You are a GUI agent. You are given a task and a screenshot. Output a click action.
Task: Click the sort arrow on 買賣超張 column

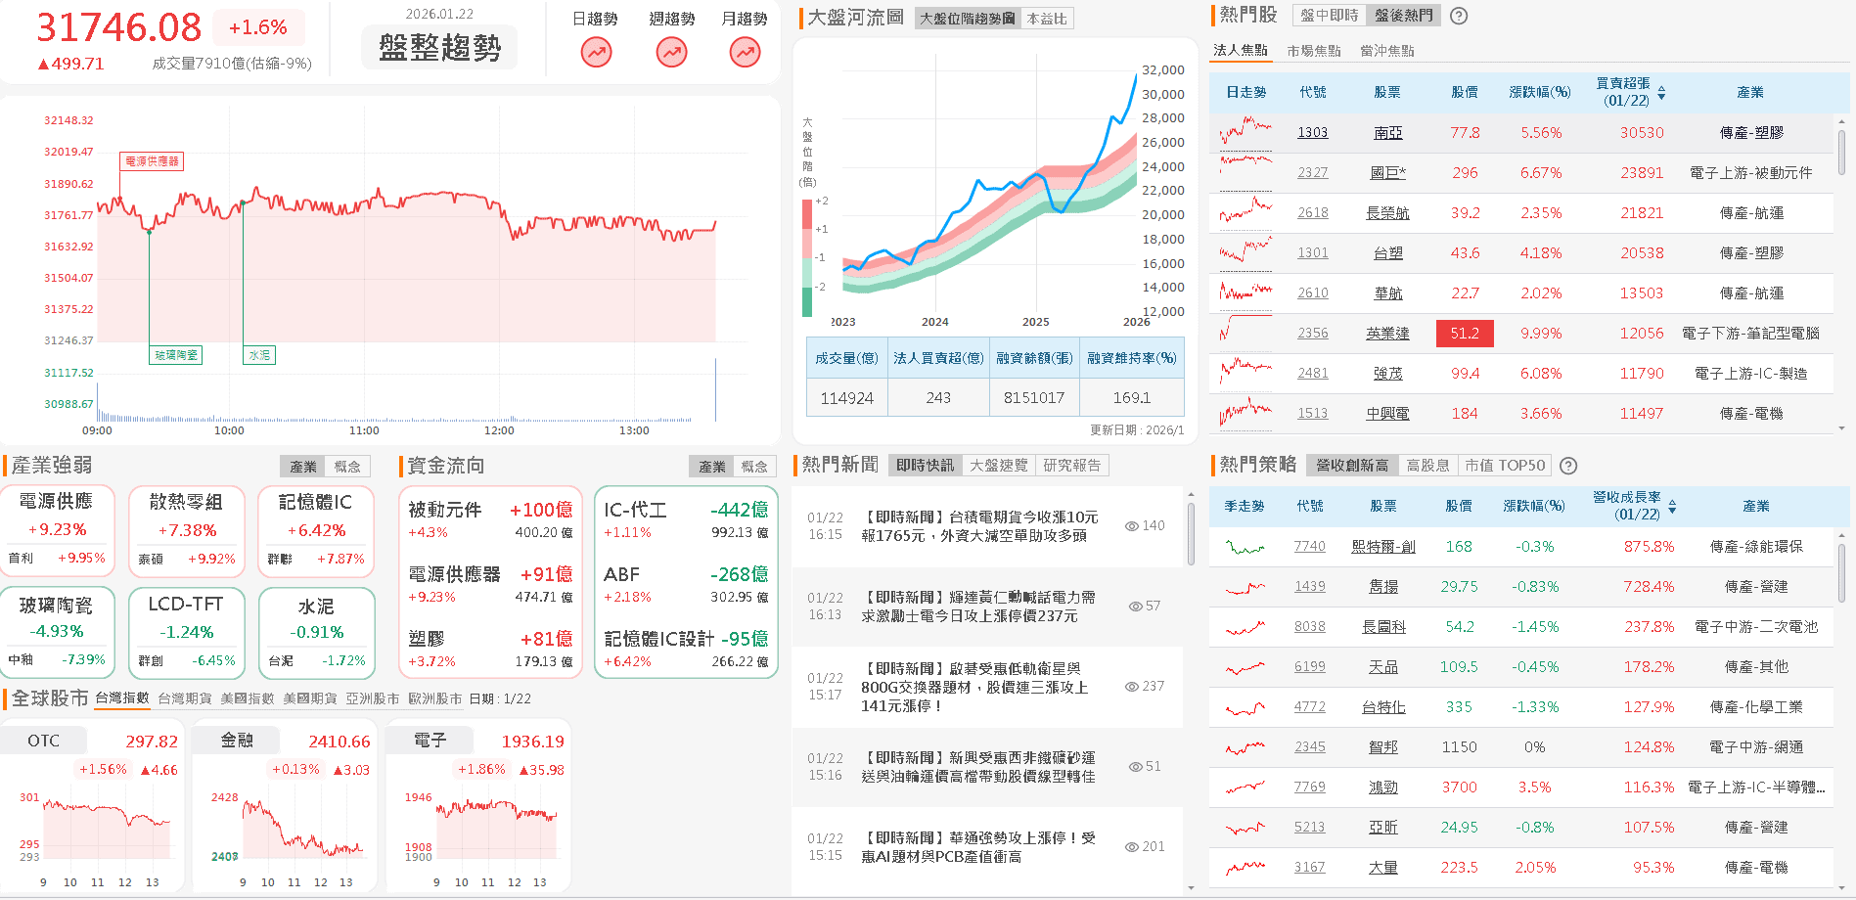[1663, 91]
